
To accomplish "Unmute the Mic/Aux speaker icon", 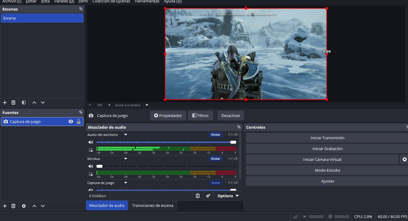I will (91, 166).
